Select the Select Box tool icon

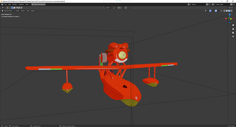pos(8,7)
